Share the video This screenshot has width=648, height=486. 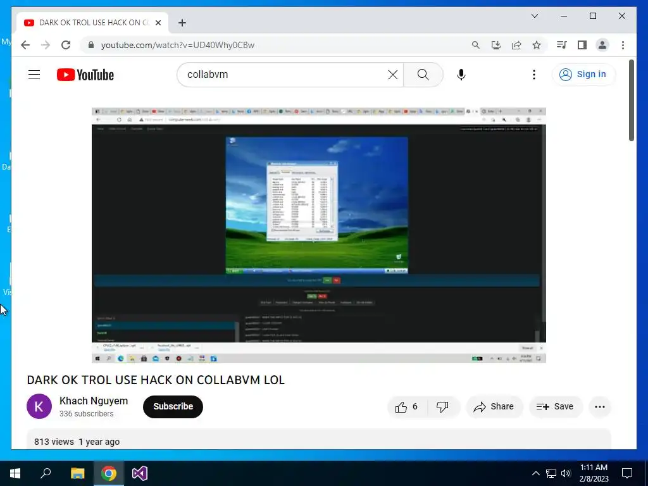coord(494,407)
